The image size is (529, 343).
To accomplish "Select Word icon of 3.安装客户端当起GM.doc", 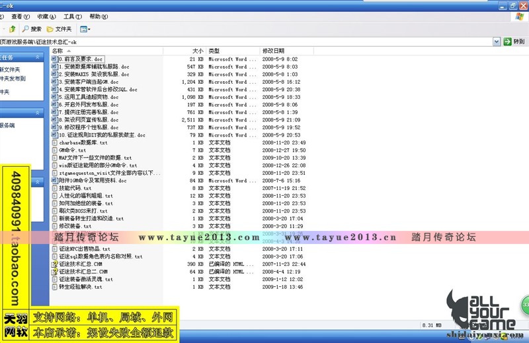I will point(54,82).
